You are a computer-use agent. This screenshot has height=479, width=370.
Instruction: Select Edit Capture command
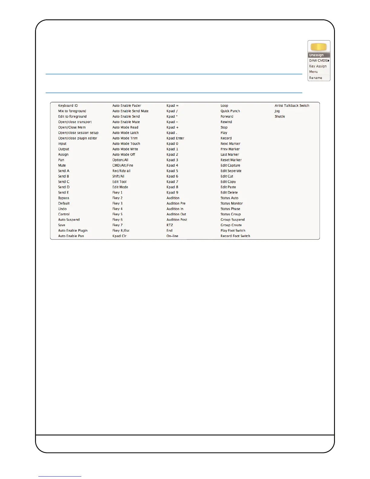[230, 165]
